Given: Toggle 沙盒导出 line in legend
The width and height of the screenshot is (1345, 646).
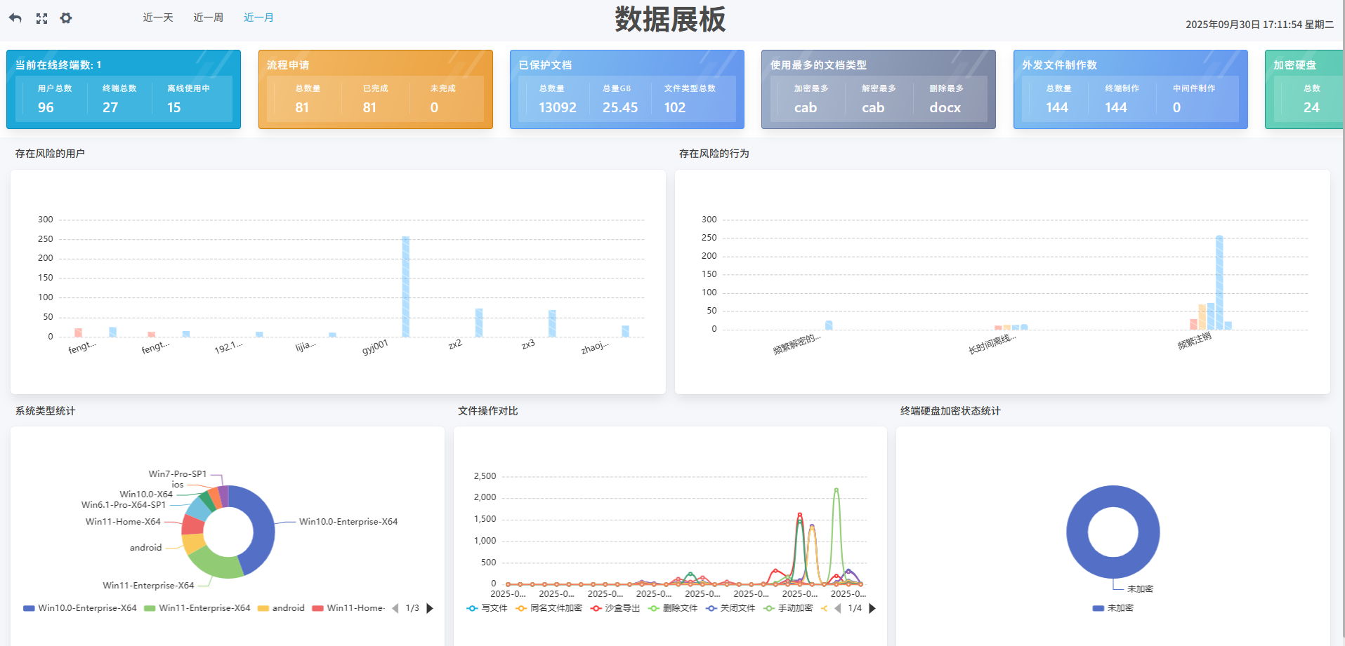Looking at the screenshot, I should point(615,608).
